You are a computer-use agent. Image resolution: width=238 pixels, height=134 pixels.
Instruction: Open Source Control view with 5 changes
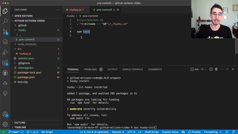(5, 32)
